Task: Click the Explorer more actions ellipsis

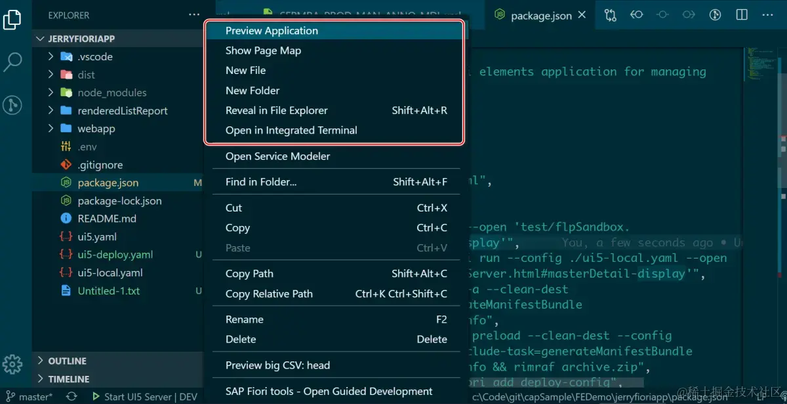Action: click(x=194, y=14)
